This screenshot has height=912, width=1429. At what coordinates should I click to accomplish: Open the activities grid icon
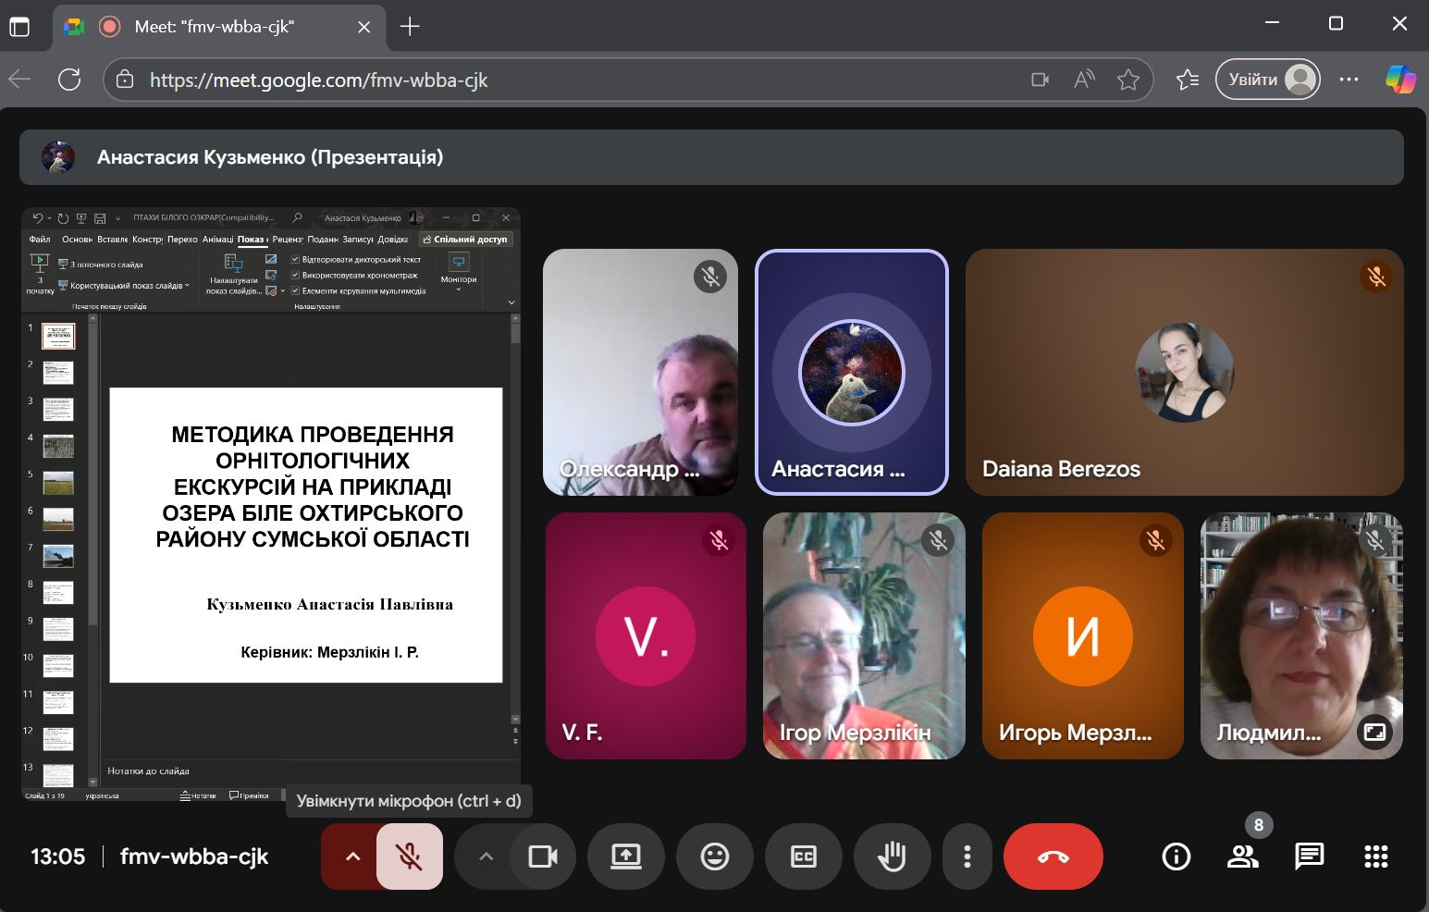[1375, 857]
